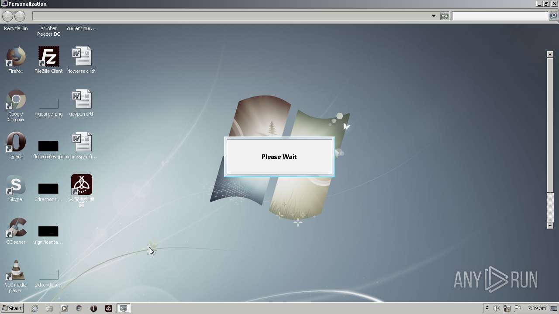The width and height of the screenshot is (559, 314).
Task: Select the flowersex.rtf document icon
Action: click(x=81, y=57)
